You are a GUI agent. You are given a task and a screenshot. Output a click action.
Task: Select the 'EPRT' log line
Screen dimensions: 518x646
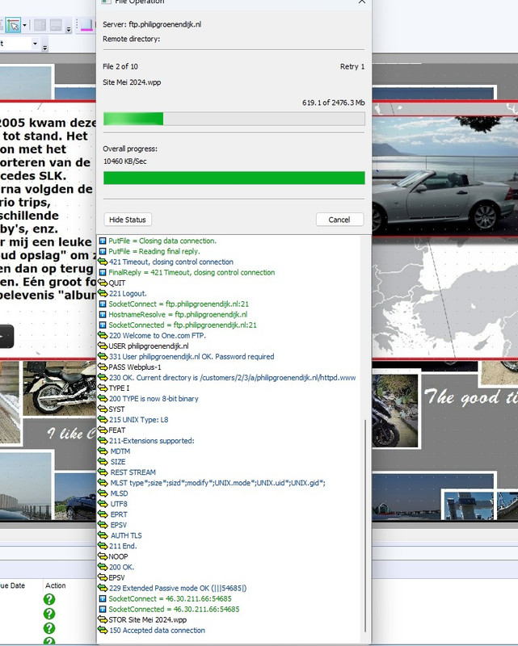point(119,514)
